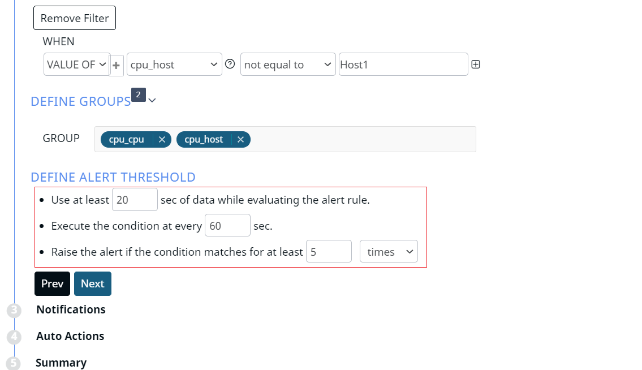
Task: Open the Auto Actions step
Action: coord(71,336)
